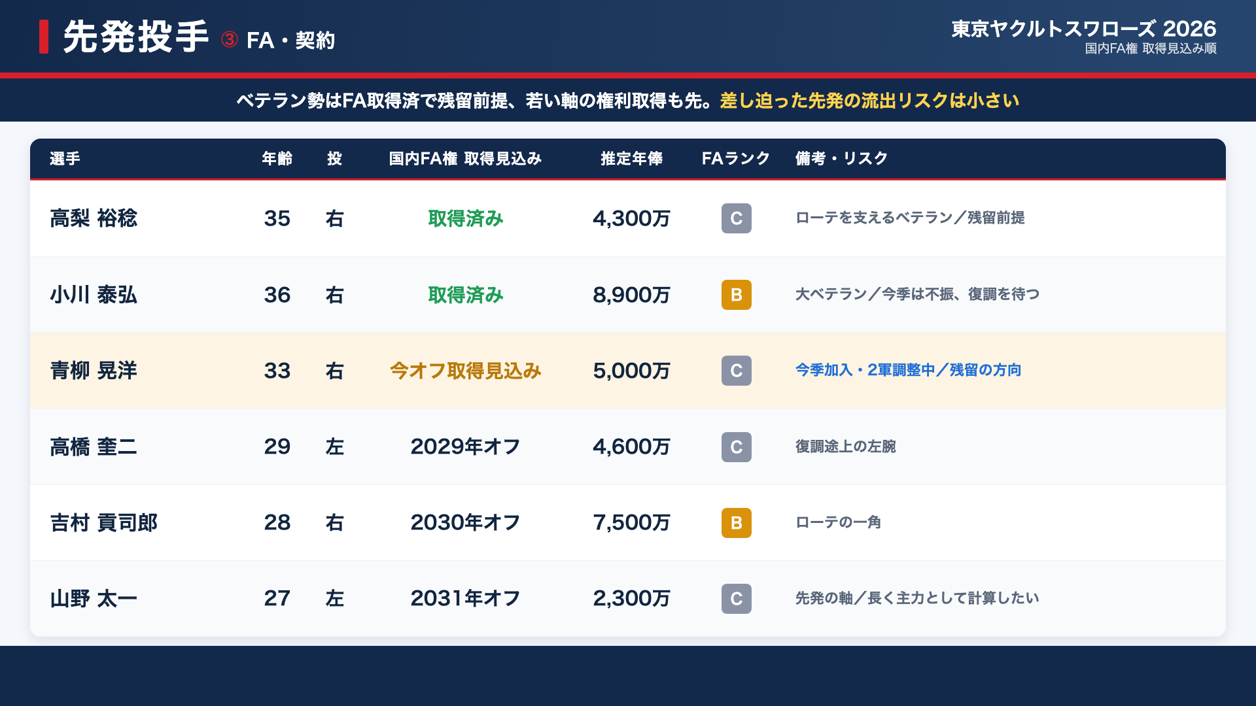The height and width of the screenshot is (706, 1256).
Task: Click the B rank badge for 吉村 貢司郎
Action: (736, 523)
